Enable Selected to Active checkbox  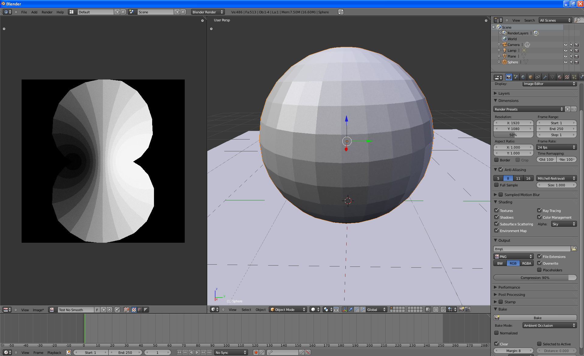(539, 344)
